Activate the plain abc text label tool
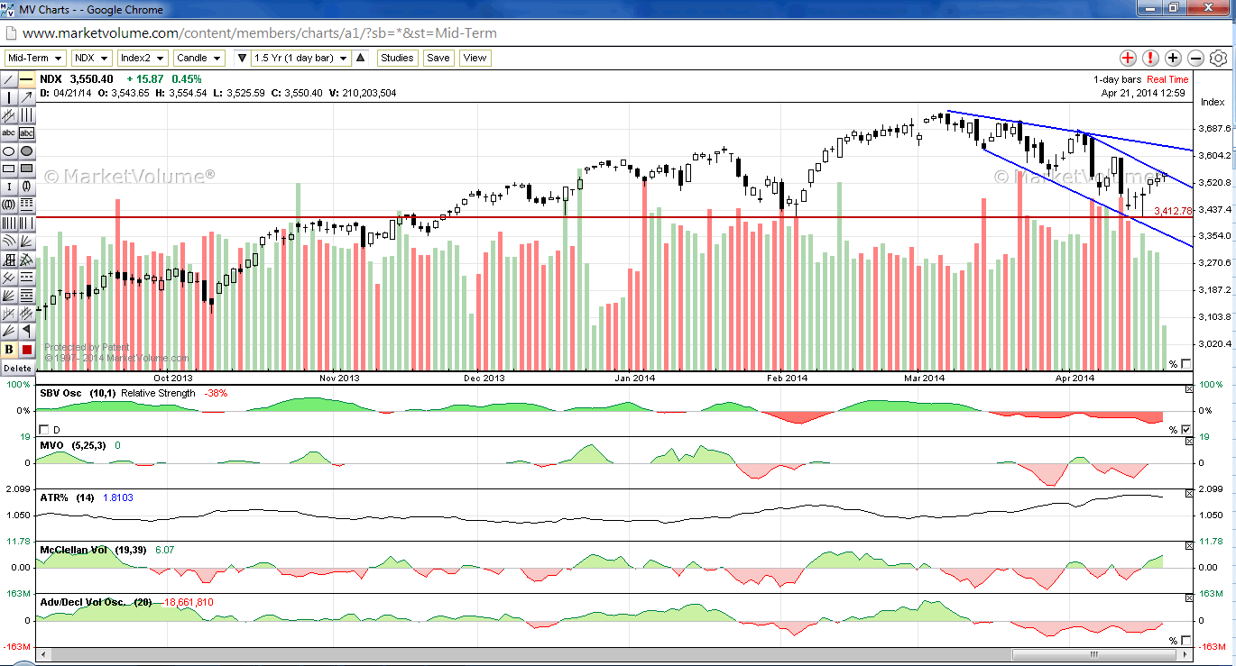Image resolution: width=1236 pixels, height=666 pixels. click(9, 133)
